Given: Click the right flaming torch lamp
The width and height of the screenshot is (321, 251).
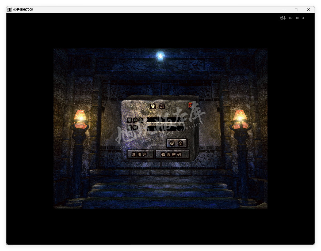Looking at the screenshot, I should click(240, 119).
